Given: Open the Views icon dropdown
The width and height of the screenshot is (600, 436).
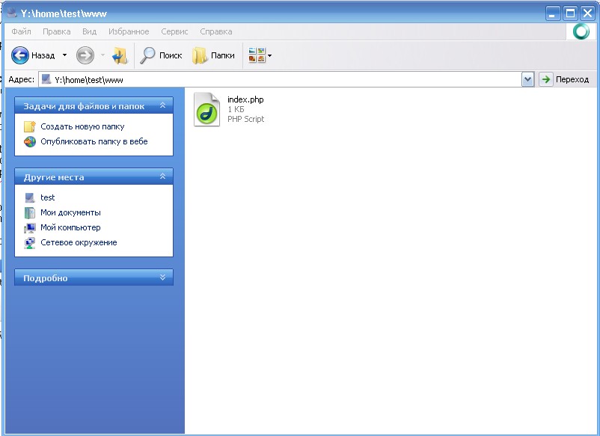Looking at the screenshot, I should point(260,55).
